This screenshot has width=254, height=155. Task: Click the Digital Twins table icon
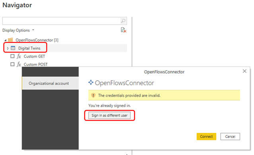pos(13,48)
